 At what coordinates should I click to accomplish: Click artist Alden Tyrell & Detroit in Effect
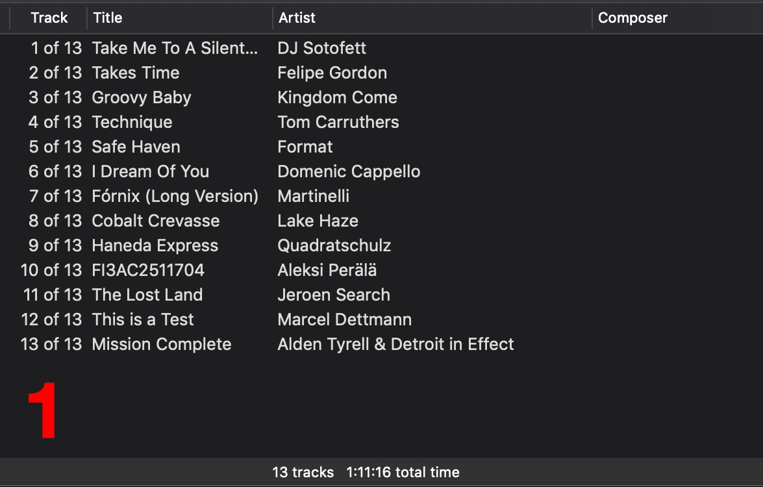pos(395,344)
